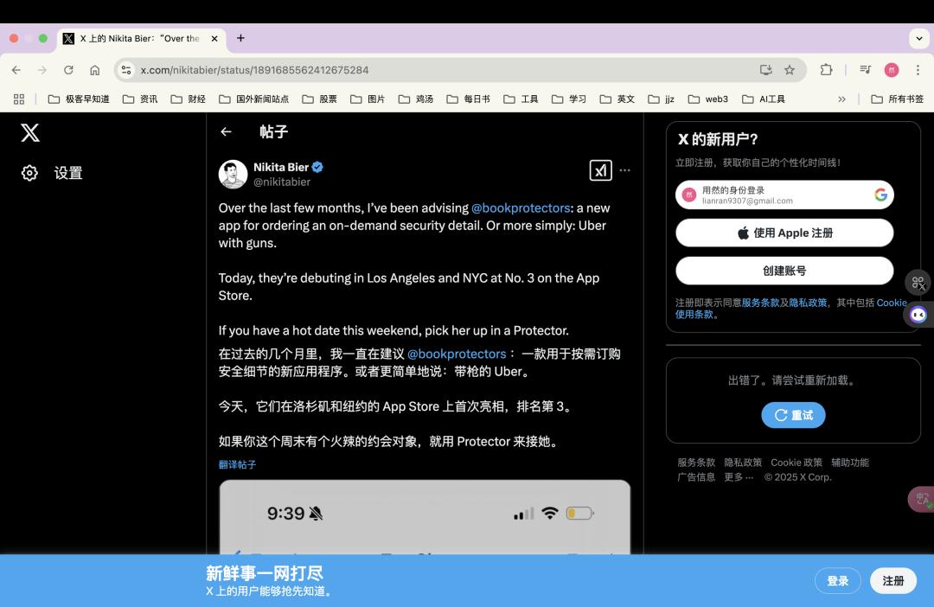
Task: Open the post's three-dot more menu
Action: click(625, 170)
